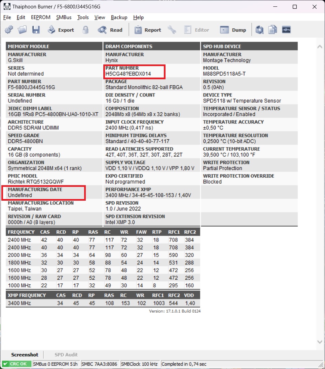Image resolution: width=325 pixels, height=369 pixels.
Task: Click the Completed in 0,74 sec status text
Action: coord(184,364)
